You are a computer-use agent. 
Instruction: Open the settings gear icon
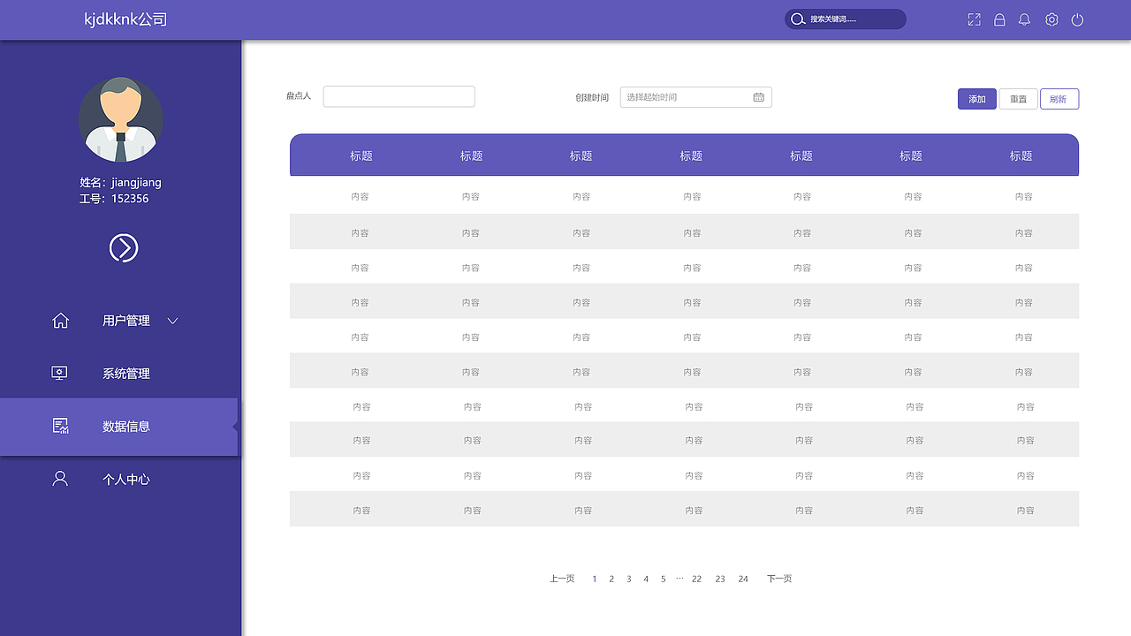point(1051,19)
